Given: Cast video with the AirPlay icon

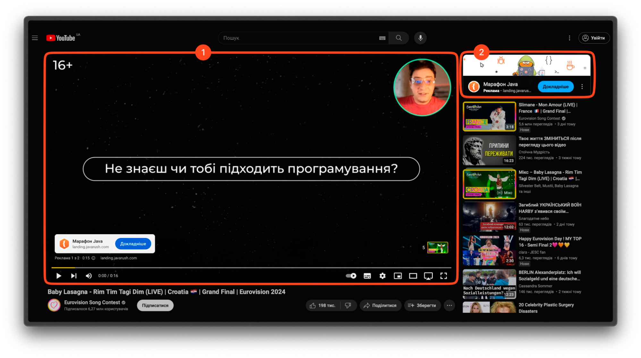Looking at the screenshot, I should (428, 276).
